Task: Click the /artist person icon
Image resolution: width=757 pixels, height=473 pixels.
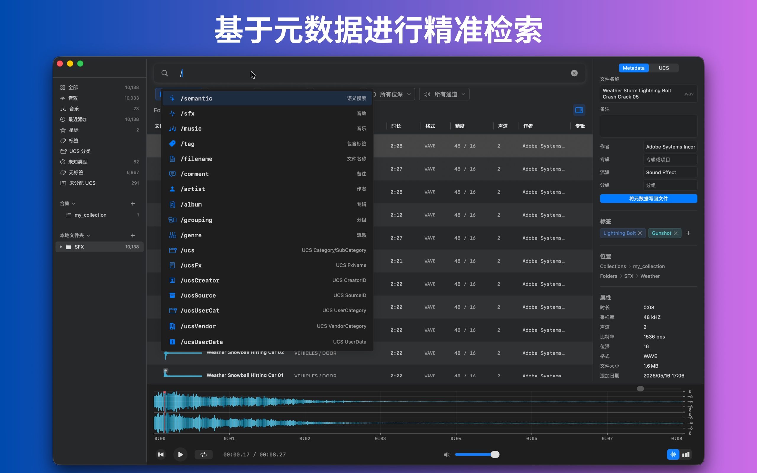Action: pos(172,189)
